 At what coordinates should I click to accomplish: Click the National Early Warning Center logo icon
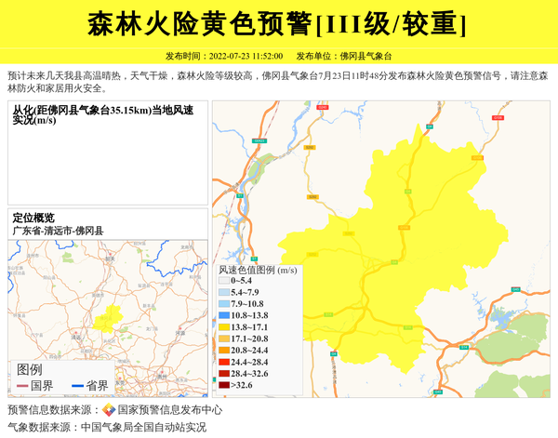(x=109, y=409)
